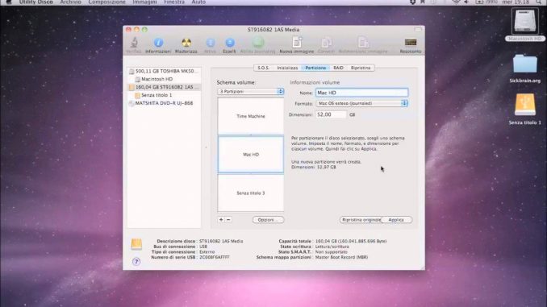This screenshot has height=307, width=547.
Task: Open the Utility Disco menu
Action: (36, 2)
